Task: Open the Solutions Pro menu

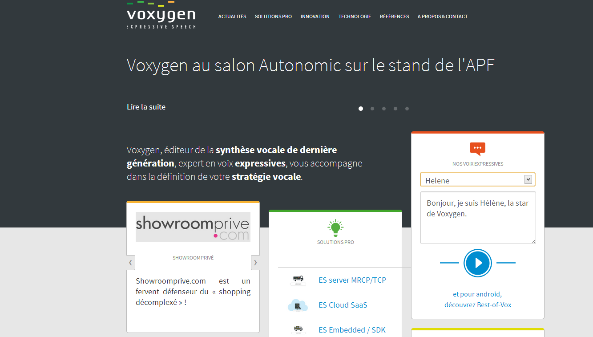Action: pos(273,16)
